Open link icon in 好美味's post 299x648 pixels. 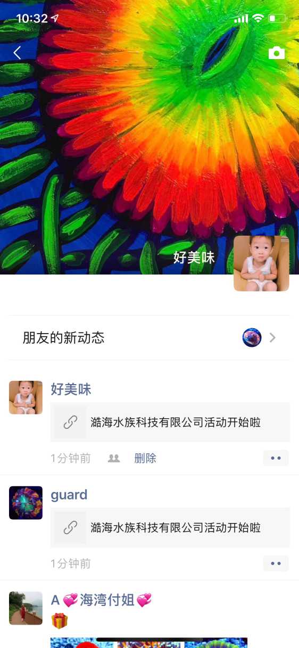[x=70, y=422]
